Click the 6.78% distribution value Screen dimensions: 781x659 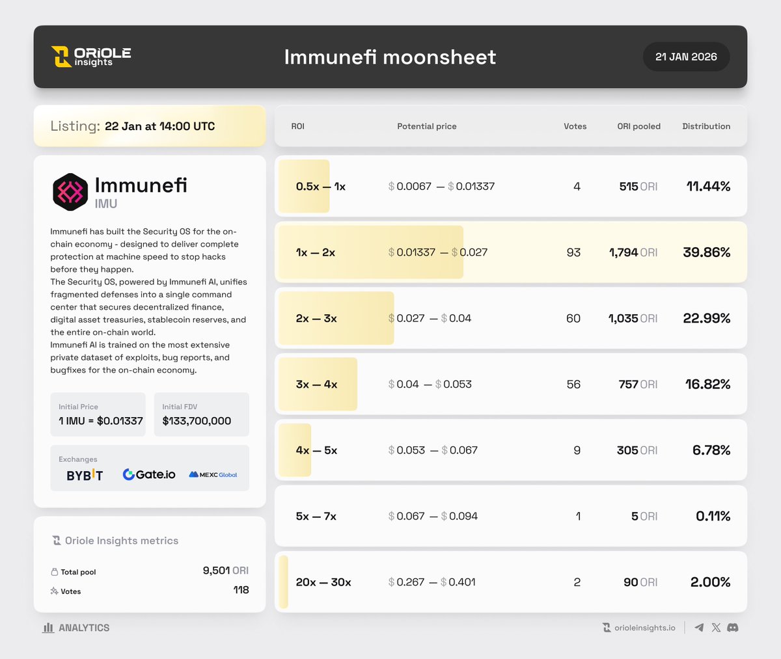(x=711, y=450)
